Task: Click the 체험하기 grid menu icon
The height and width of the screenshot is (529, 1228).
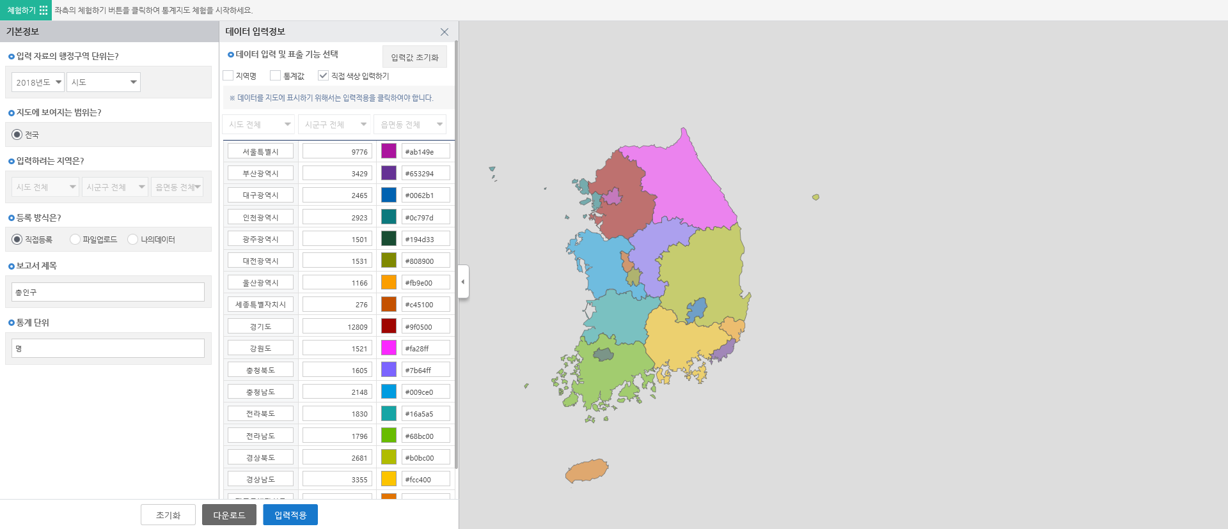Action: [43, 10]
